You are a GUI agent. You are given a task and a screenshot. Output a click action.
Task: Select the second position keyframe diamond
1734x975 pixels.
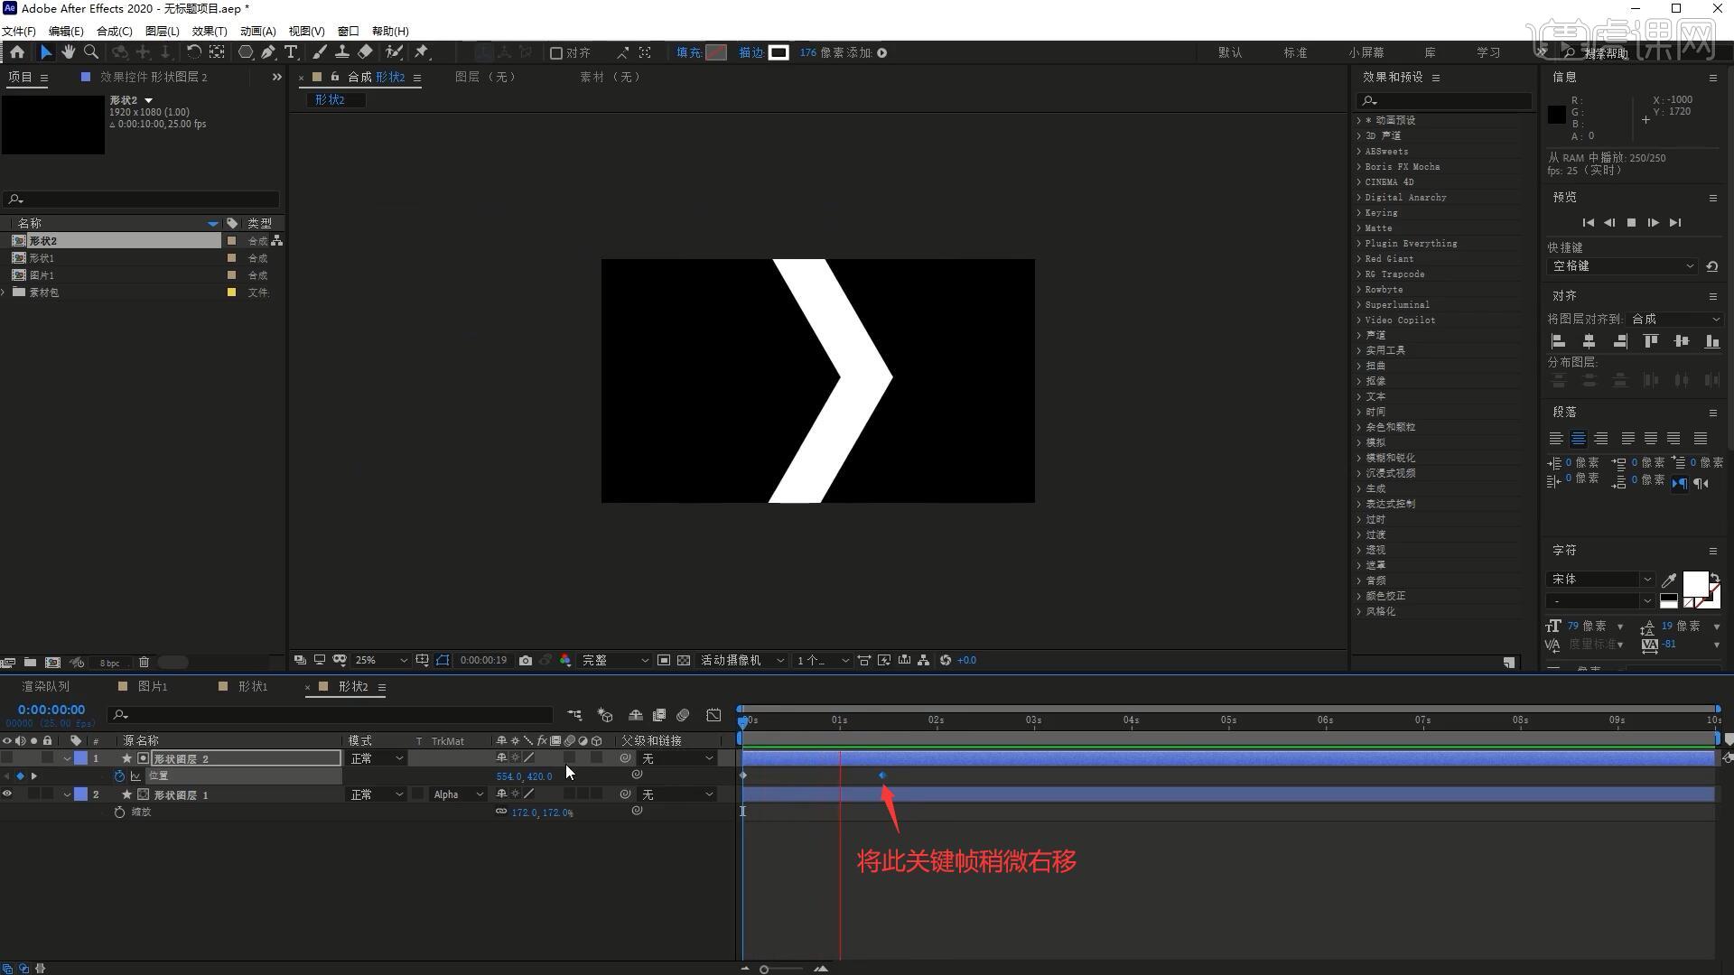click(882, 775)
